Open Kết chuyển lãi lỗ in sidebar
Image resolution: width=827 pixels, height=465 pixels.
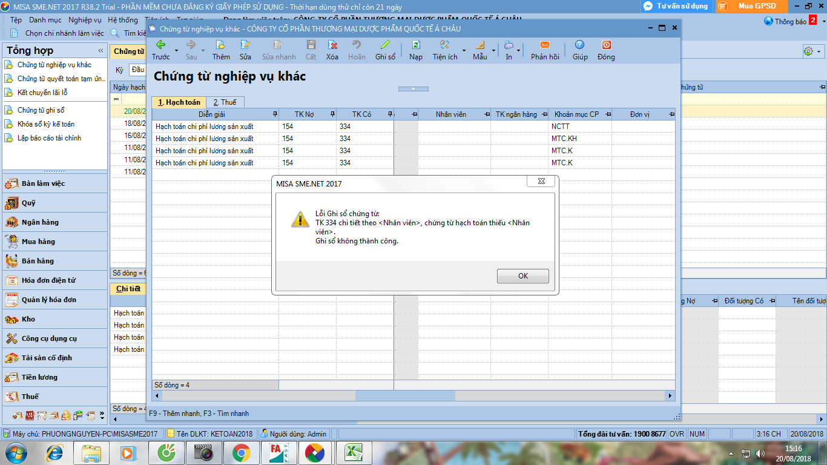click(x=36, y=93)
